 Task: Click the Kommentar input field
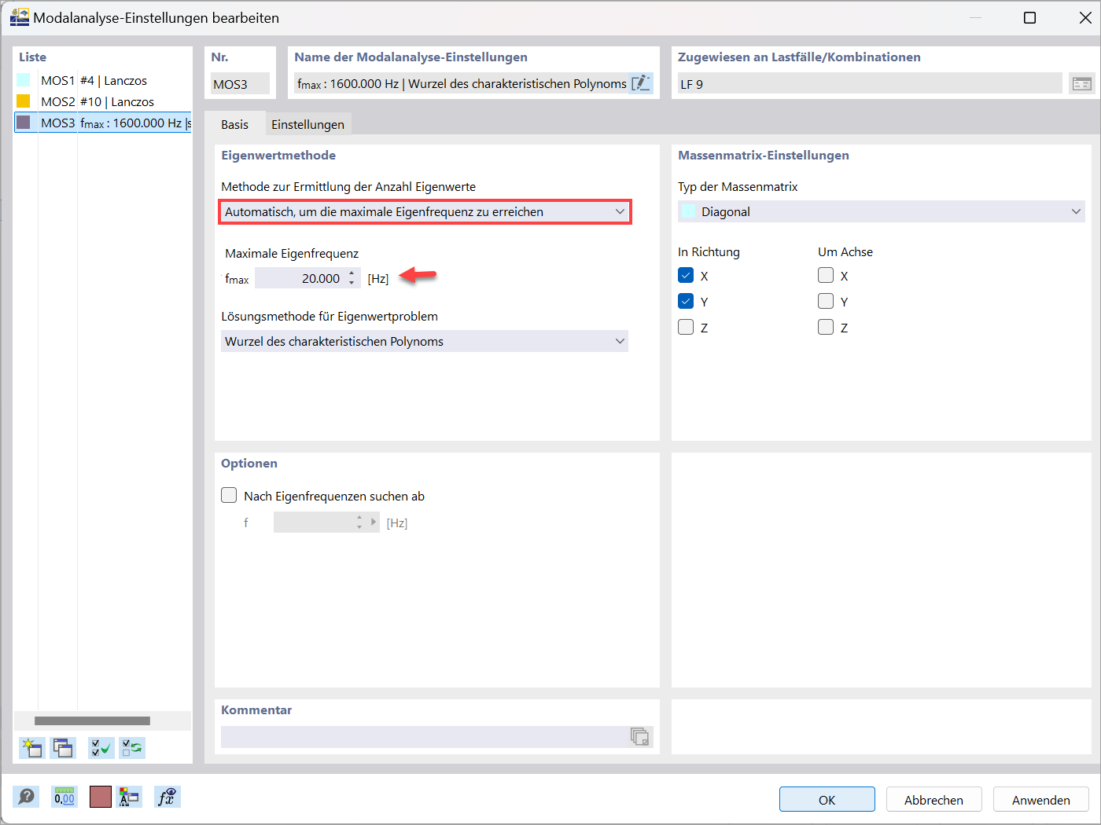425,736
